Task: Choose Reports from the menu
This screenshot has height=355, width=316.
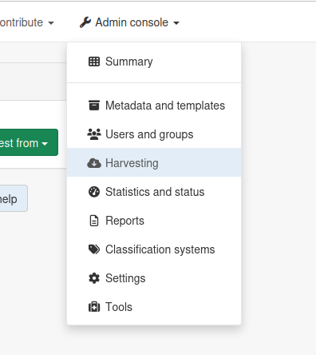Action: click(154, 221)
